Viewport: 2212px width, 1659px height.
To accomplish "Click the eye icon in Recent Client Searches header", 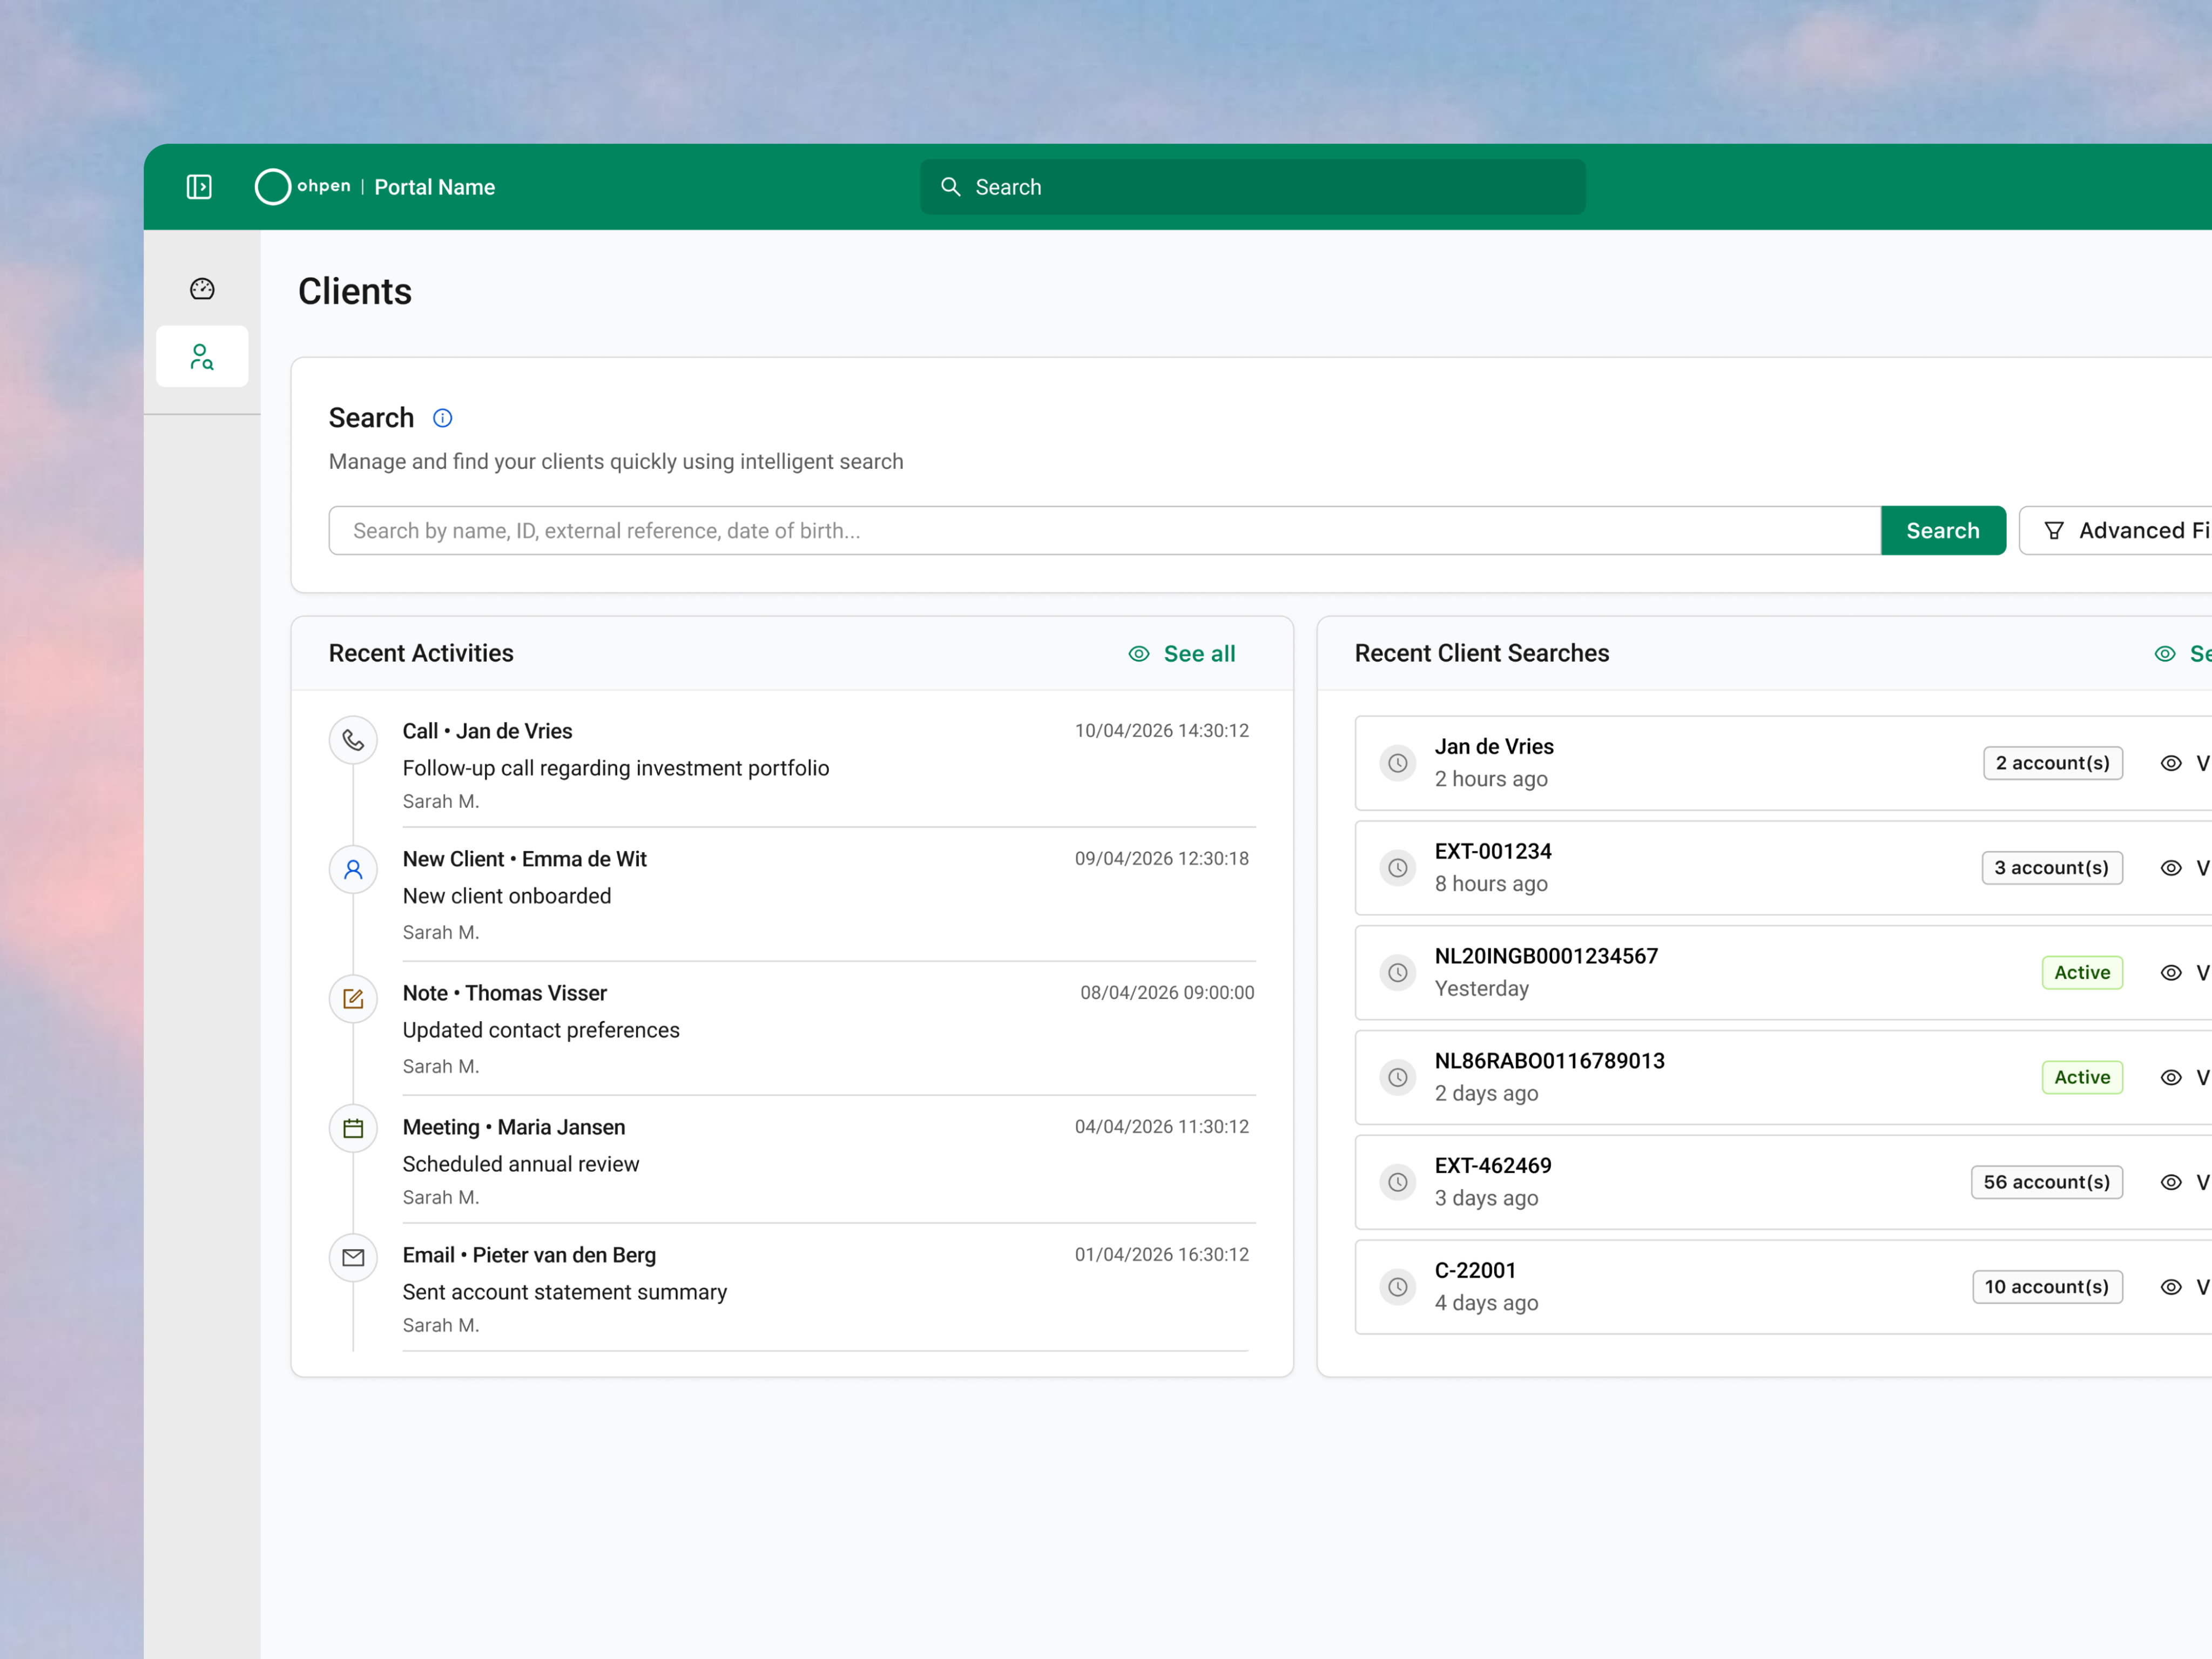I will 2165,654.
